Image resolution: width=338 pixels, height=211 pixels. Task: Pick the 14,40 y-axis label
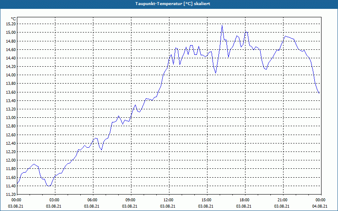pos(10,58)
